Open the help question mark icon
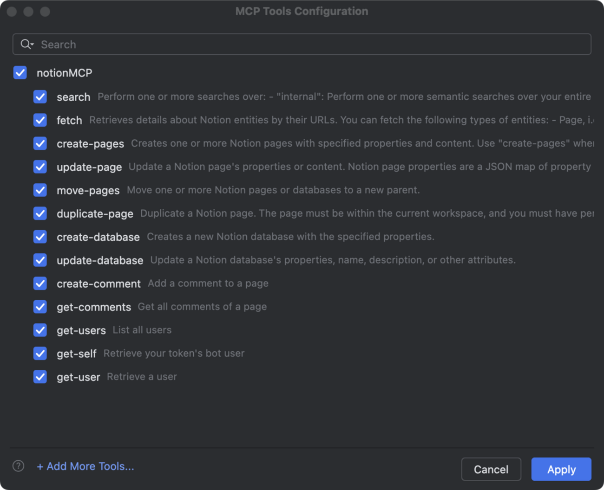The height and width of the screenshot is (490, 604). pyautogui.click(x=18, y=466)
